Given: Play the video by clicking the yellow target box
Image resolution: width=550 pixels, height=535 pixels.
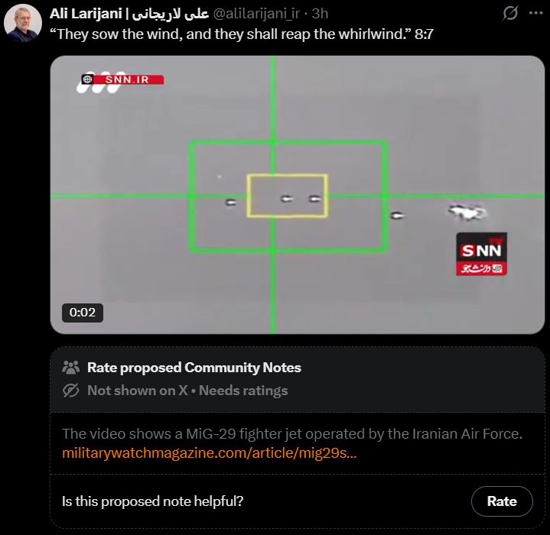Looking at the screenshot, I should [x=288, y=196].
